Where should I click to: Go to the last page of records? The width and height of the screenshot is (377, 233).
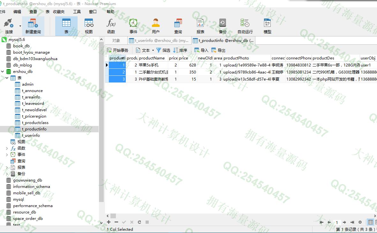pyautogui.click(x=352, y=222)
